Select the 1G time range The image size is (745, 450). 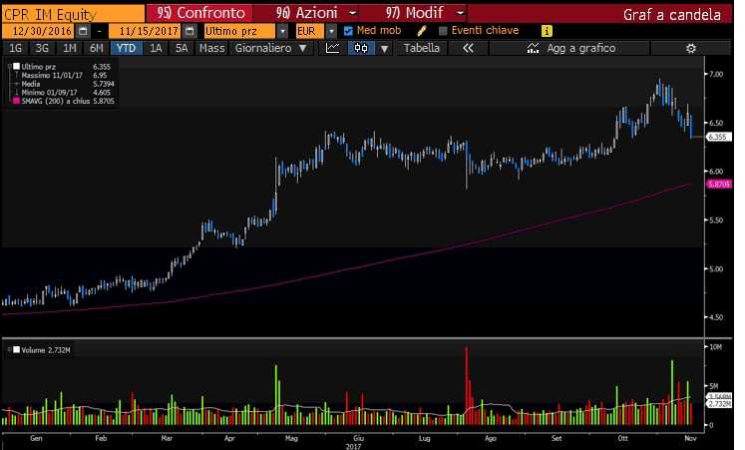(x=16, y=48)
